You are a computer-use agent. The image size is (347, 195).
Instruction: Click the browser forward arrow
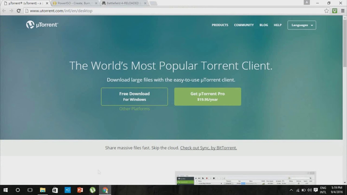11,11
